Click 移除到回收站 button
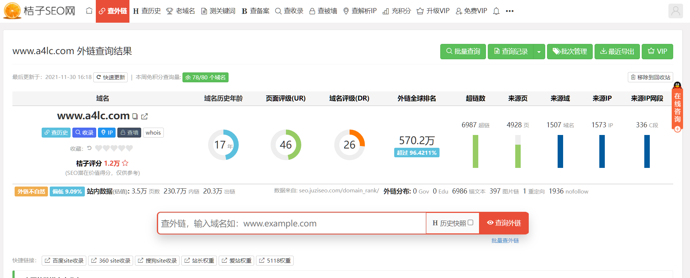 tap(651, 77)
